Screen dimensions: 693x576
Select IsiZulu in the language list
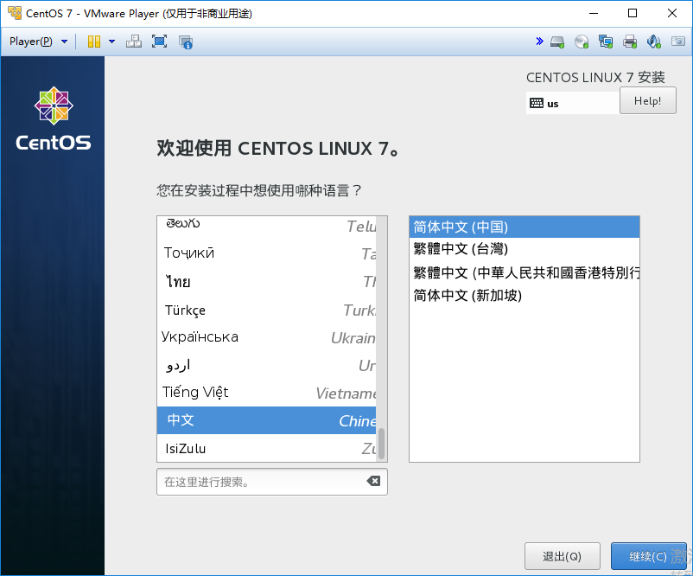(x=266, y=448)
